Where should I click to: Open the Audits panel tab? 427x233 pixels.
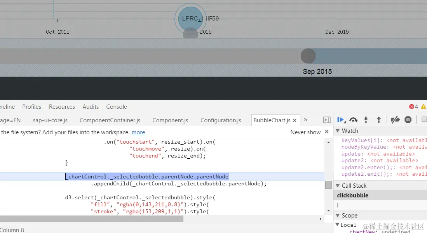91,107
